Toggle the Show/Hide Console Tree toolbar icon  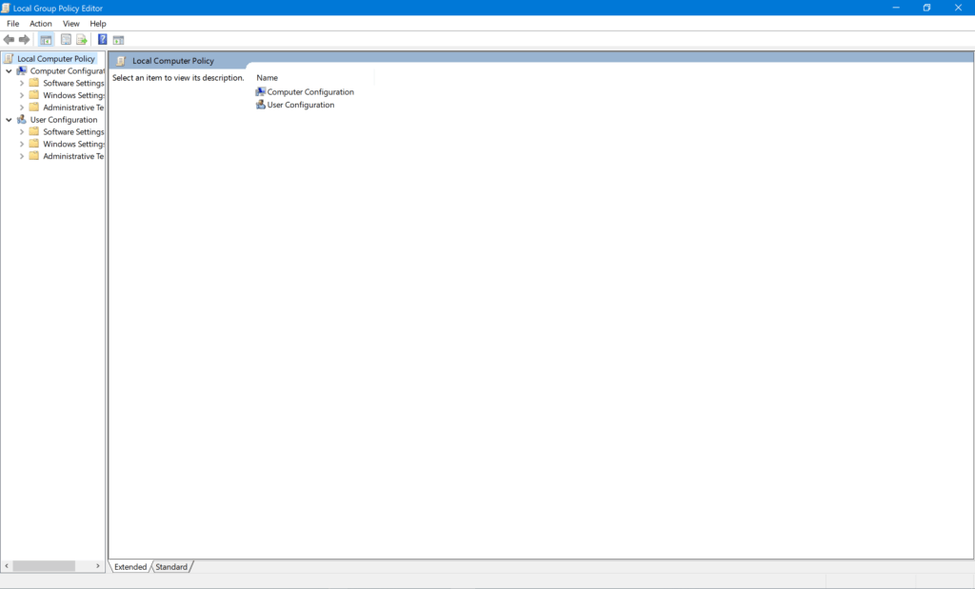46,40
